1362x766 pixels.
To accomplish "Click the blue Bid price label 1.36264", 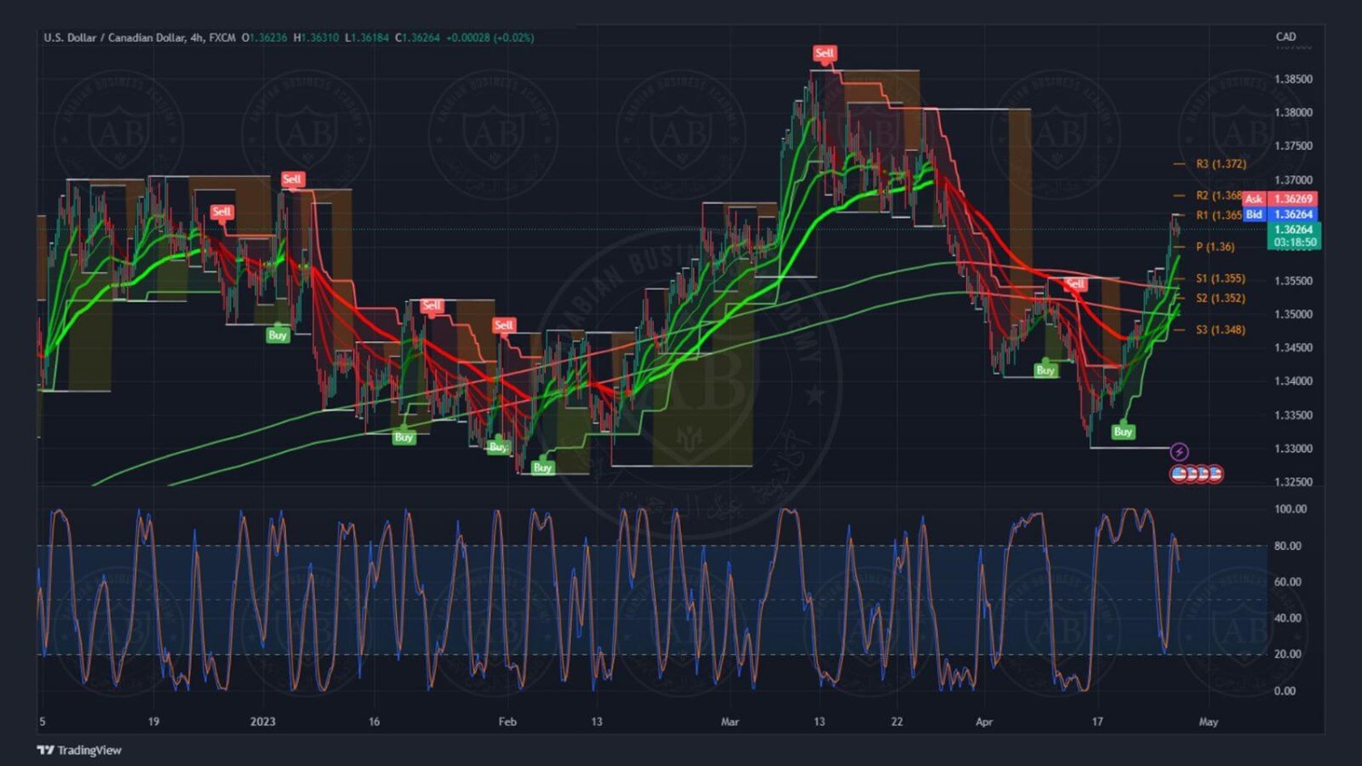I will coord(1293,215).
